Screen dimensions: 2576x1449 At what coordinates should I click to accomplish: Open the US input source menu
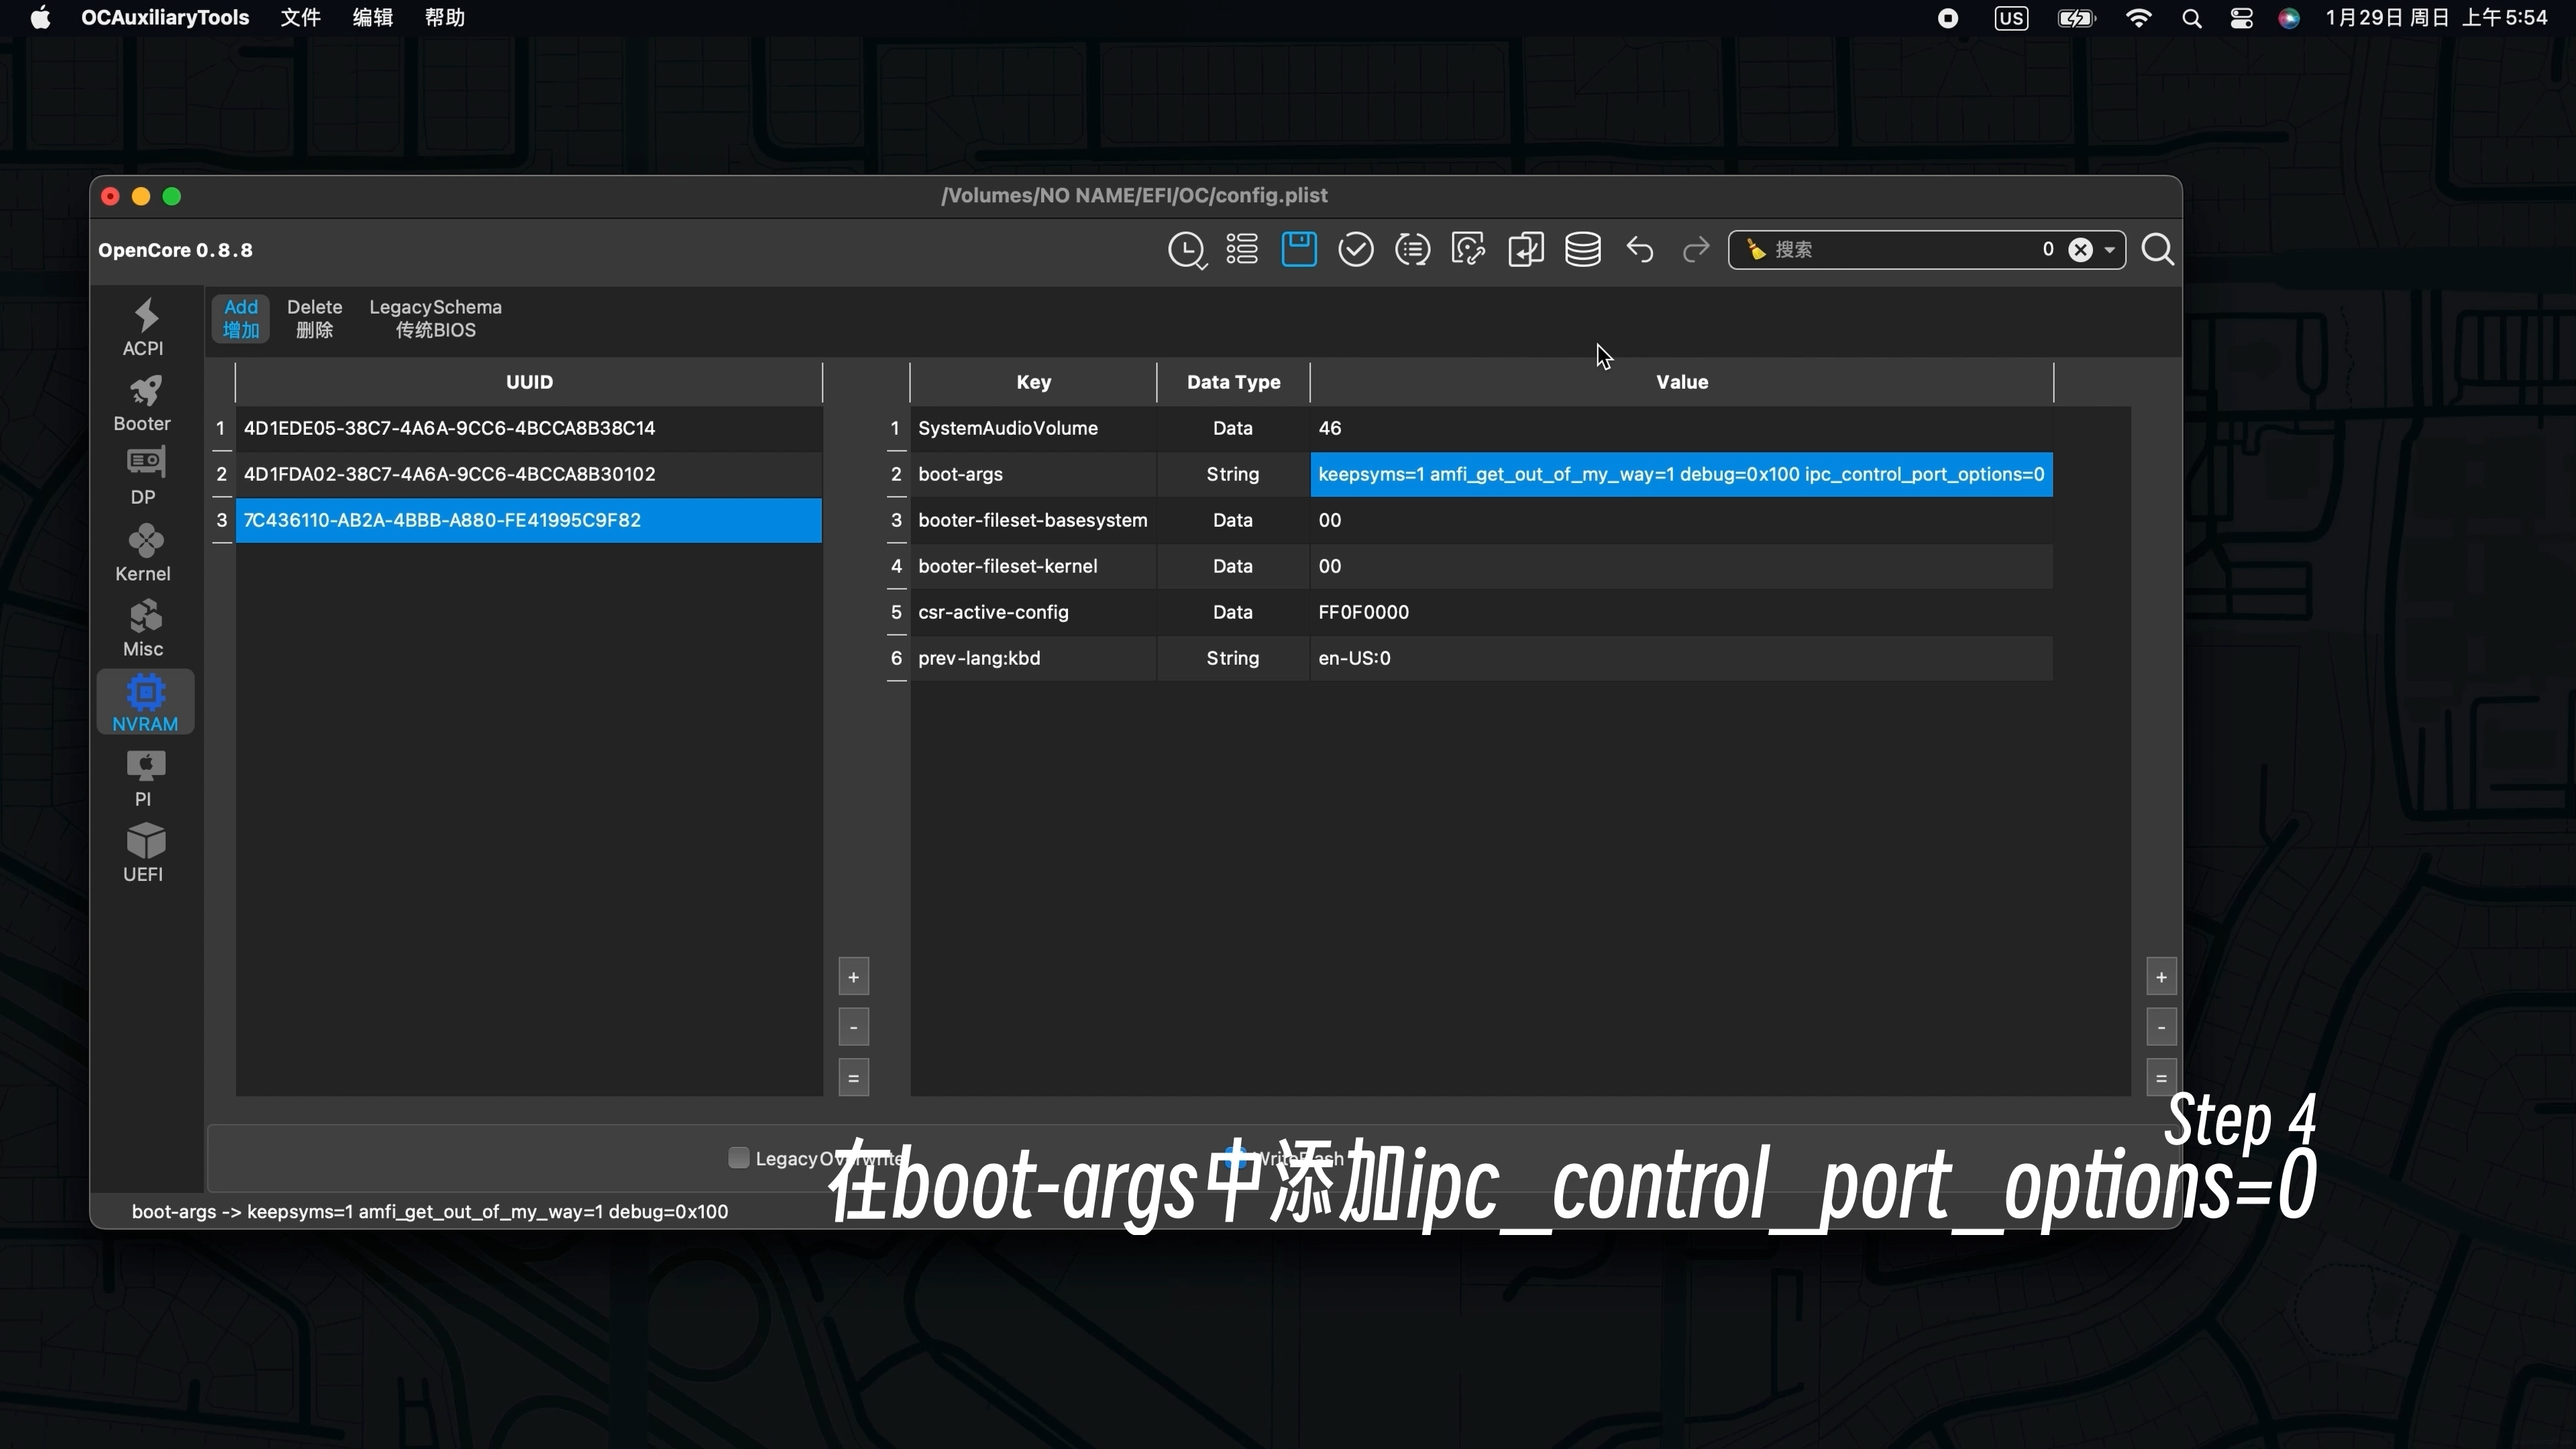2011,18
